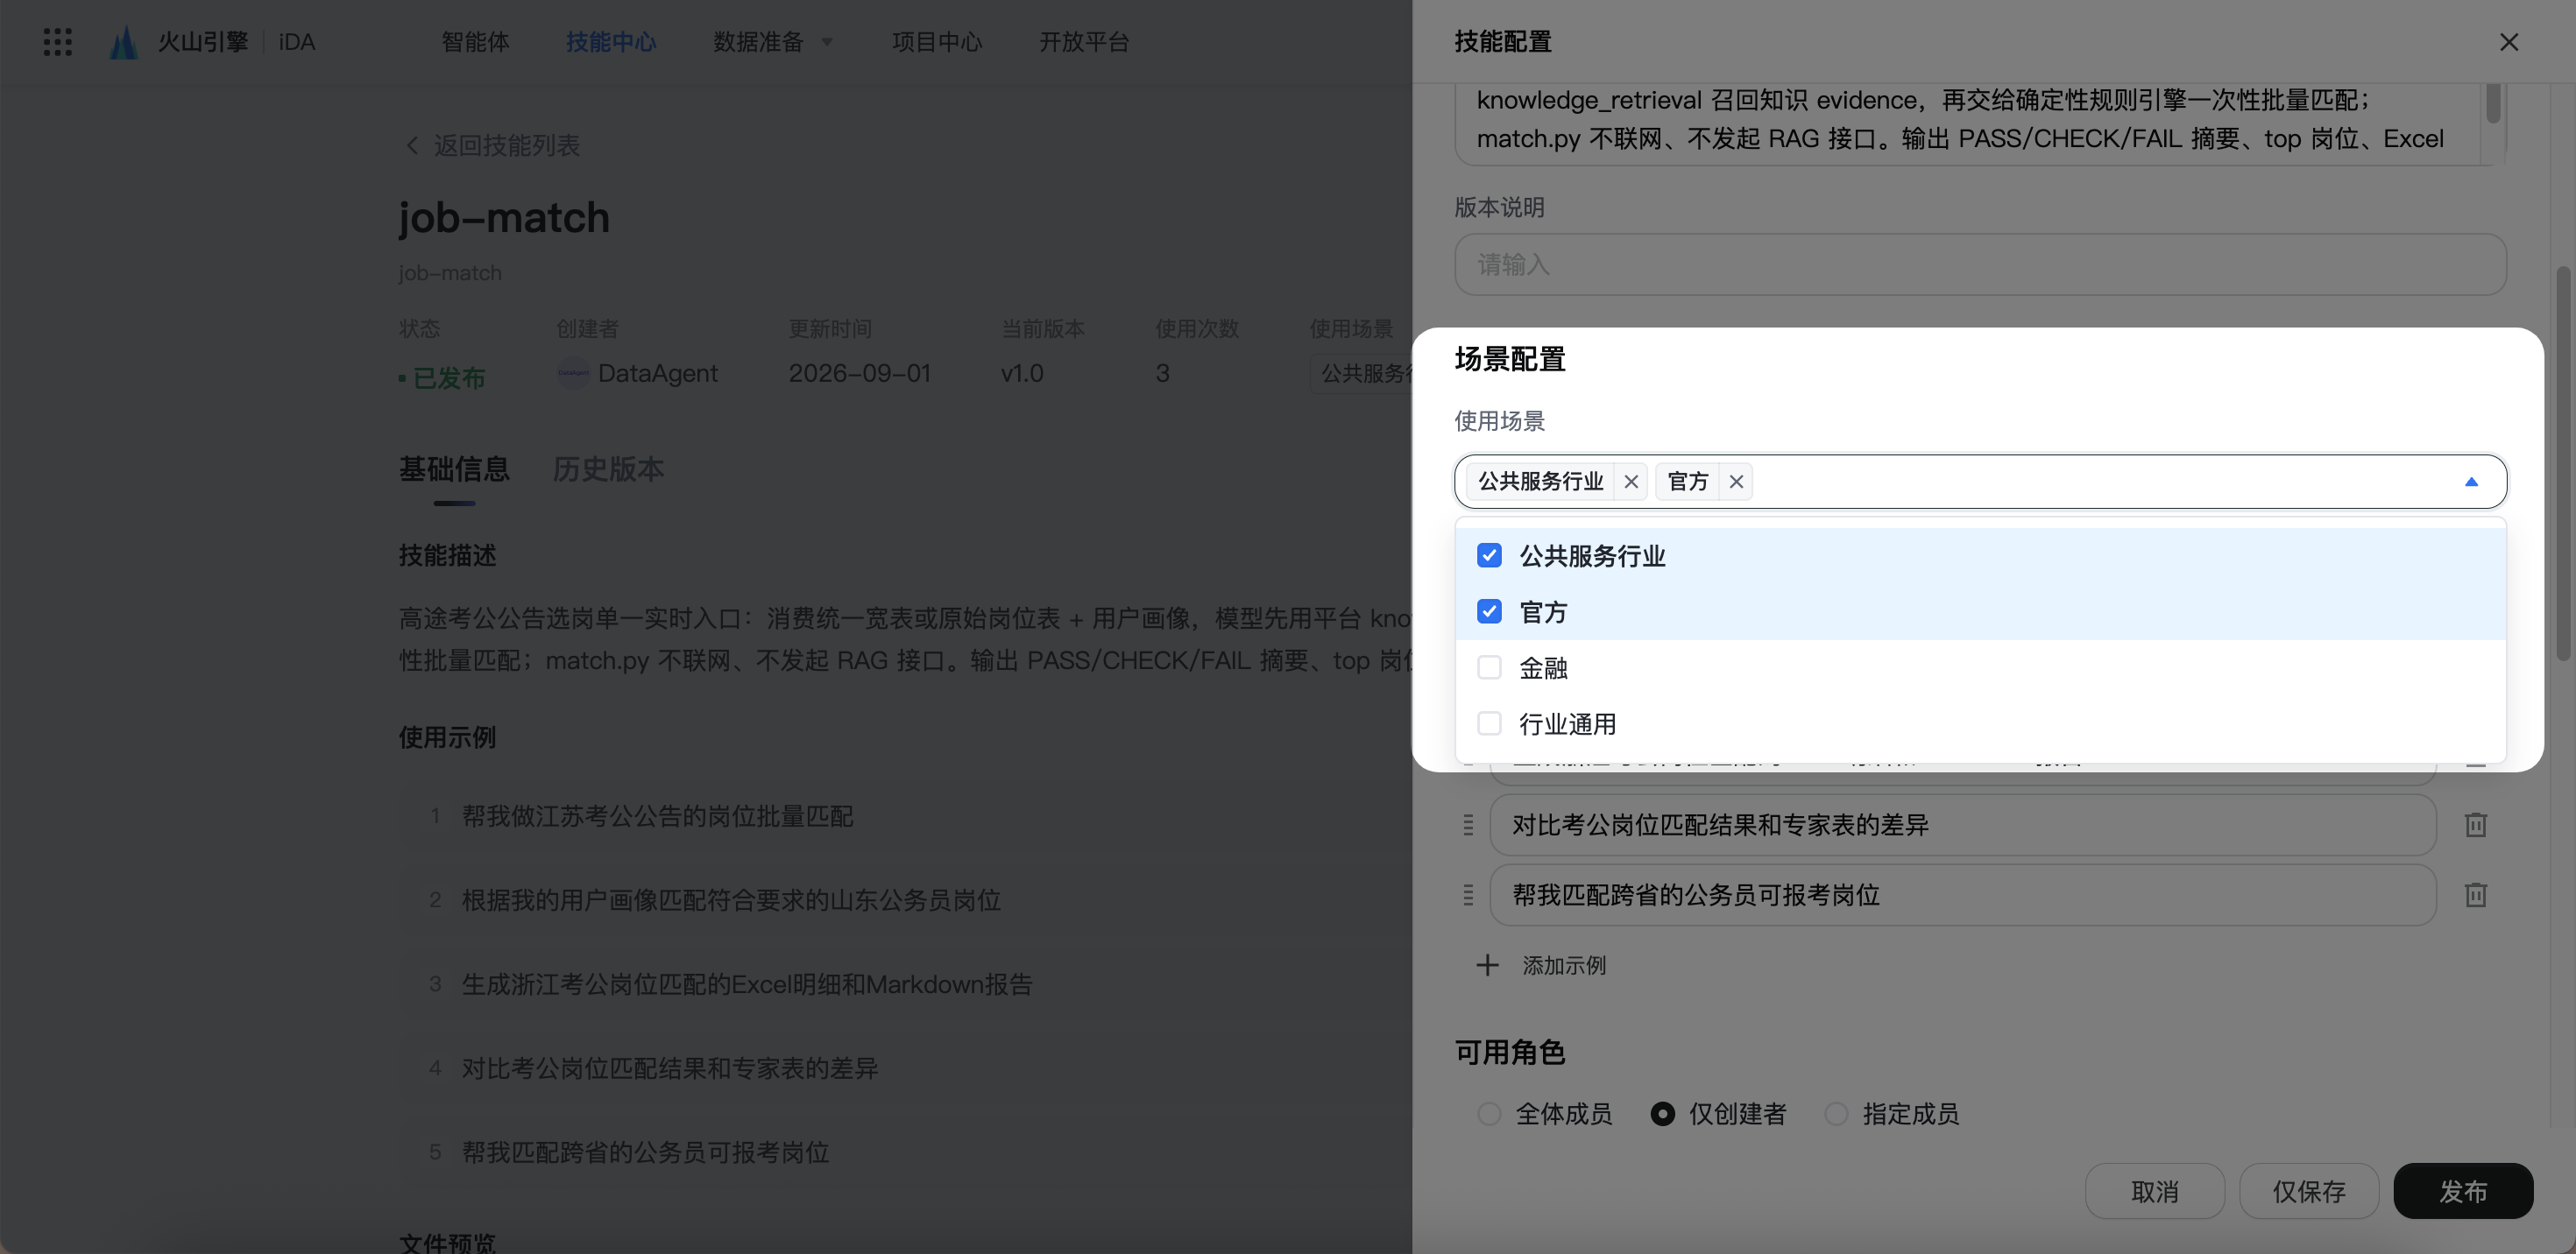Collapse the 使用场景 dropdown arrow
The height and width of the screenshot is (1254, 2576).
coord(2471,482)
